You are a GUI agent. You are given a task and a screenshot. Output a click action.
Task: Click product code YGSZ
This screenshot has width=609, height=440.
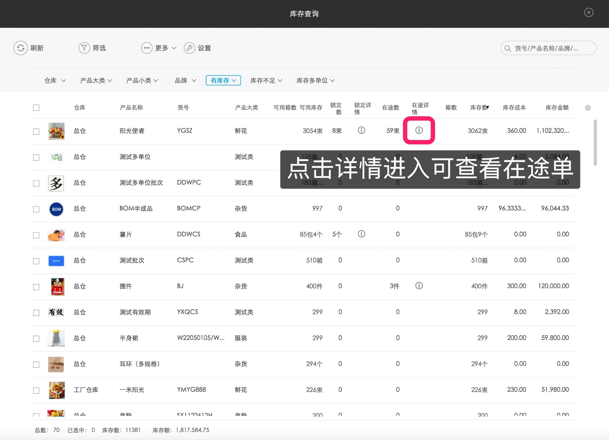[185, 131]
